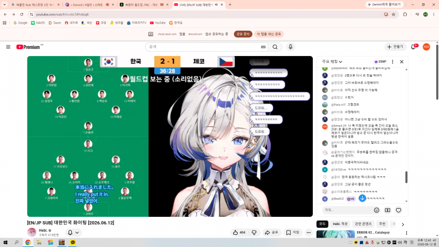
Task: Go to YouTube Premium home logo
Action: 29,47
